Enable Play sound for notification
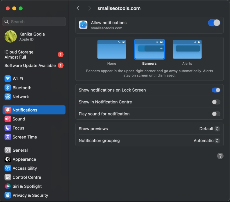Viewport: 230px width, 202px height. [x=216, y=114]
